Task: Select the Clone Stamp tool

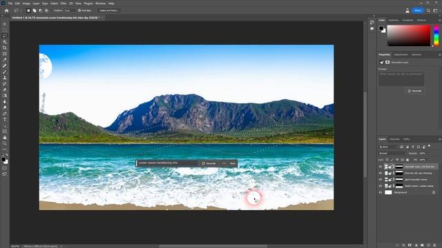Action: pos(5,78)
